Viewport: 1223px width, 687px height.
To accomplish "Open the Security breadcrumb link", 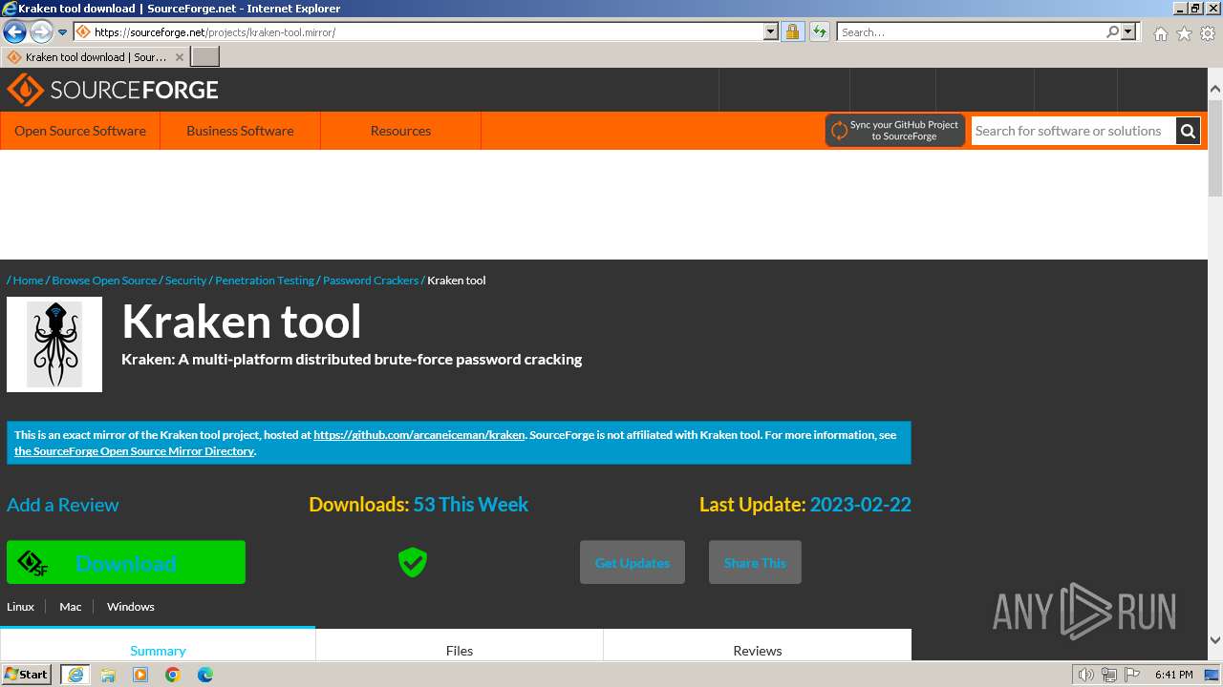I will click(x=185, y=281).
